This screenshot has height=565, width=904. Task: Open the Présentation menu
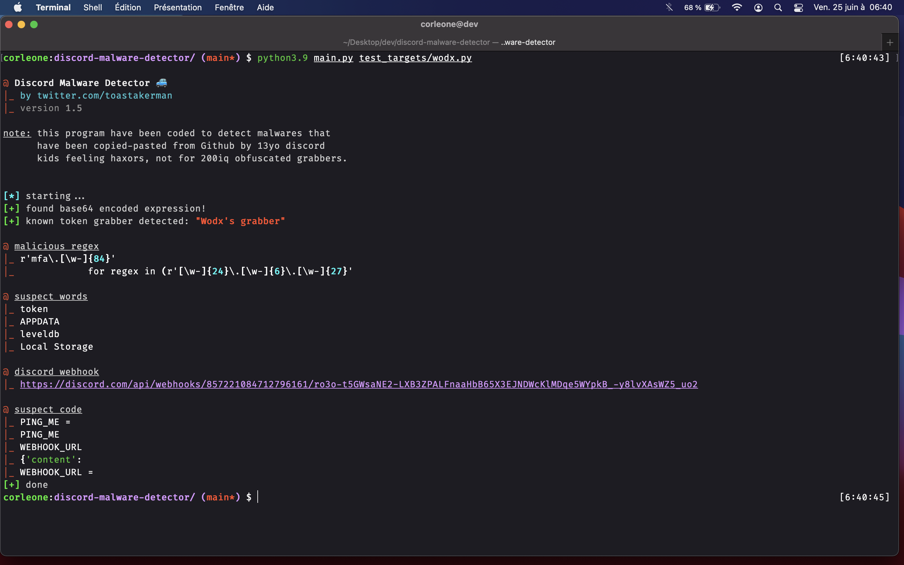coord(178,8)
